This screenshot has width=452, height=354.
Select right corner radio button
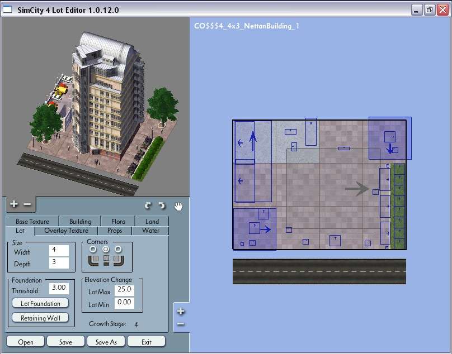coord(118,249)
